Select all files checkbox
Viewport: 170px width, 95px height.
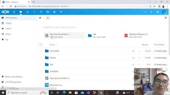(x=41, y=45)
